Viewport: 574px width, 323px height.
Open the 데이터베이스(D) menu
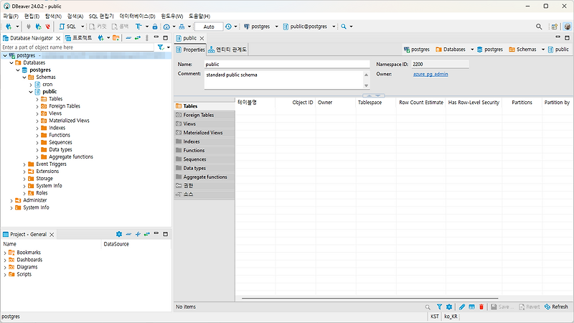point(137,16)
